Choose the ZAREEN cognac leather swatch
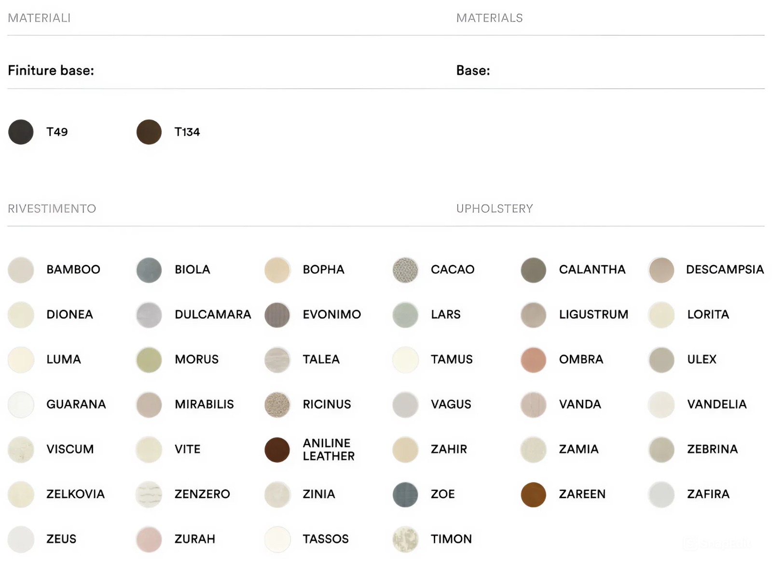 [533, 494]
